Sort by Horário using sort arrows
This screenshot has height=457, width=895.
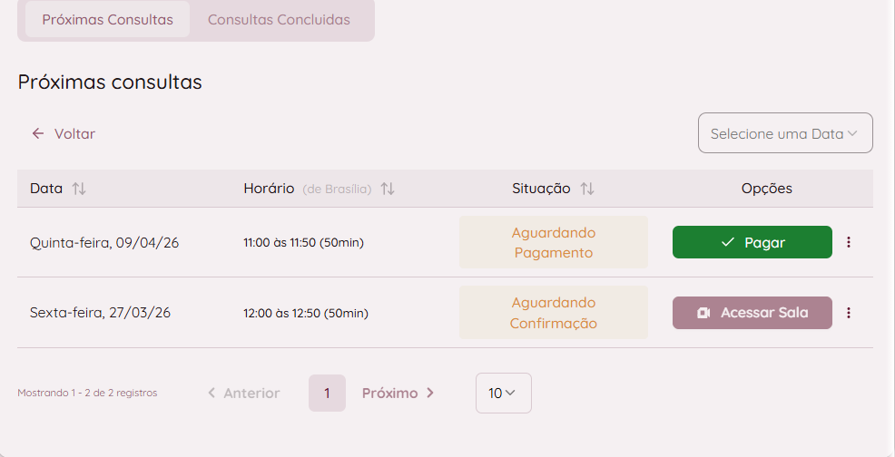[388, 189]
